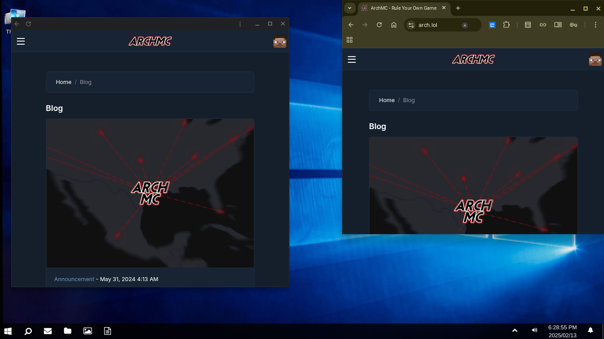
Task: Open hamburger menu in right browser page
Action: [x=352, y=59]
